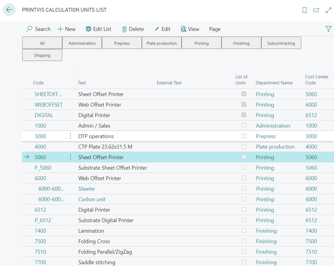334x266 pixels.
Task: Sort by Department Name column header
Action: 274,83
